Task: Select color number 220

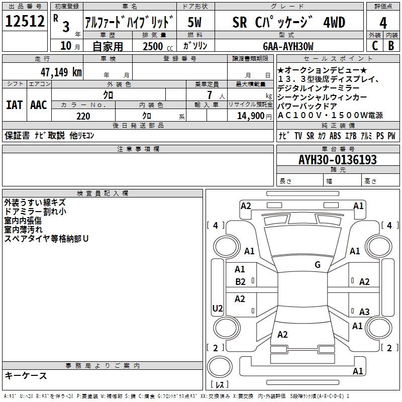Action: (83, 116)
